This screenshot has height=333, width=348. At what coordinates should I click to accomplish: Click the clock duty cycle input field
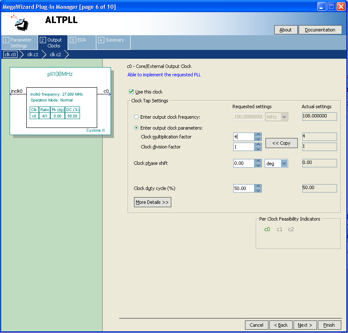(243, 188)
